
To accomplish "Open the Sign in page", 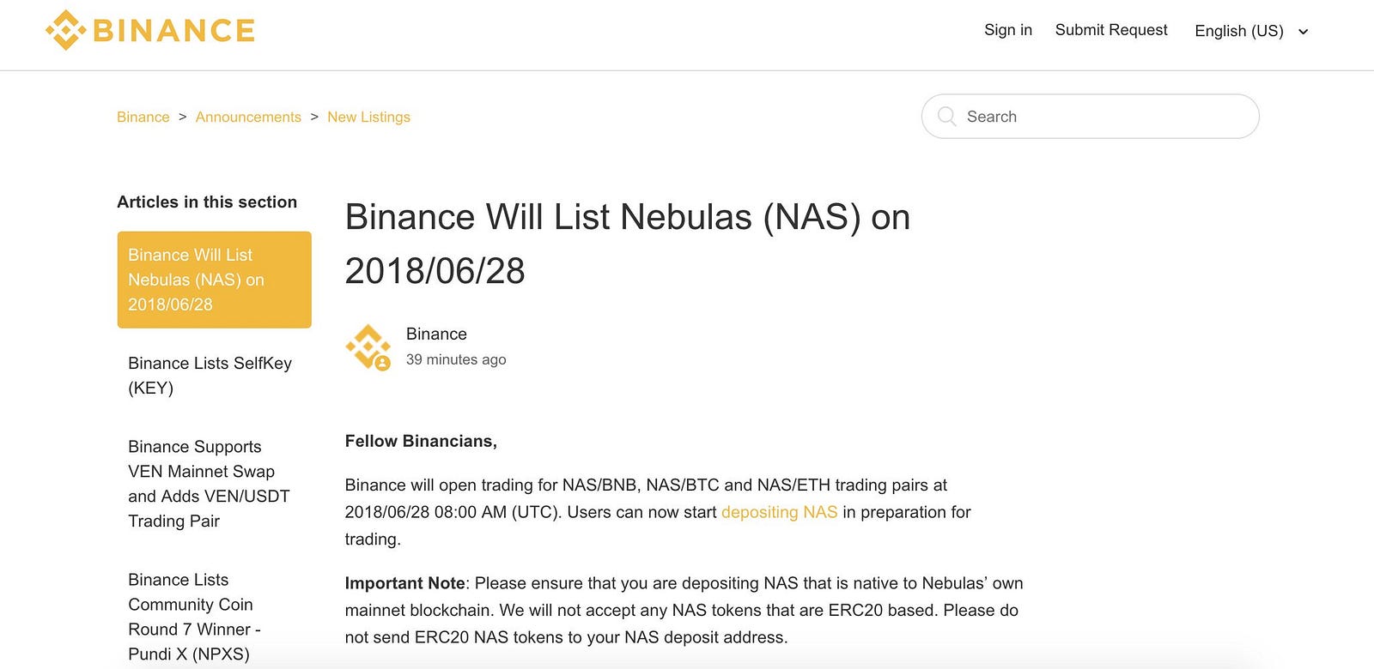I will click(x=1008, y=30).
